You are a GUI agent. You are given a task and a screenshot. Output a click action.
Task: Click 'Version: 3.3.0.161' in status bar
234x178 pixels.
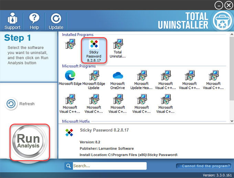[x=217, y=175]
